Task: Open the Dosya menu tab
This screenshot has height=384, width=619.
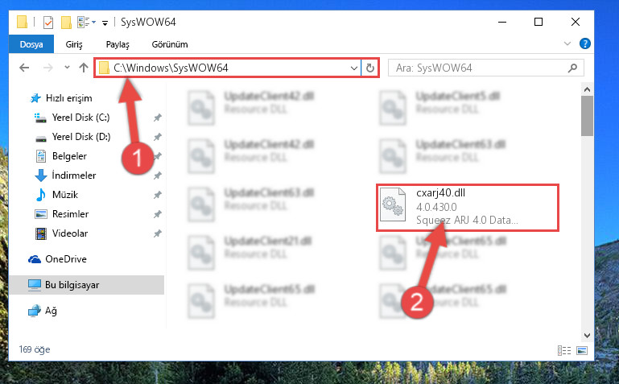Action: click(x=31, y=44)
